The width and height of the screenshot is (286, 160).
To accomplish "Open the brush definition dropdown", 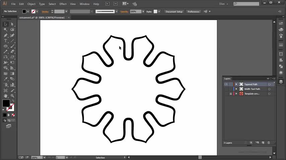I will tap(117, 11).
